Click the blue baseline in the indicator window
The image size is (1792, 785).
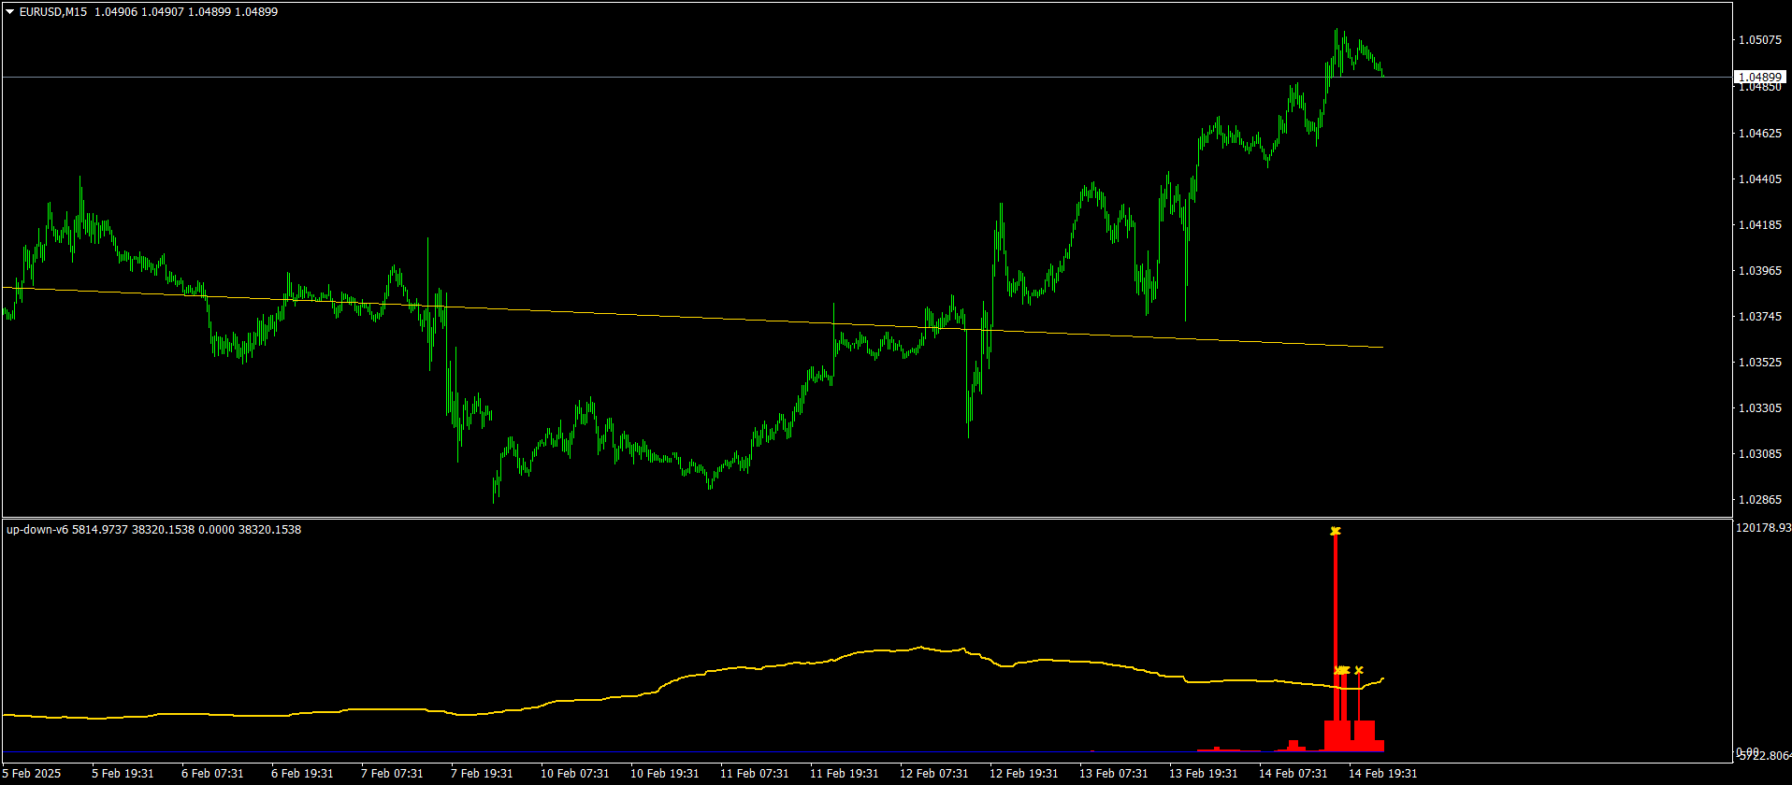coord(692,752)
